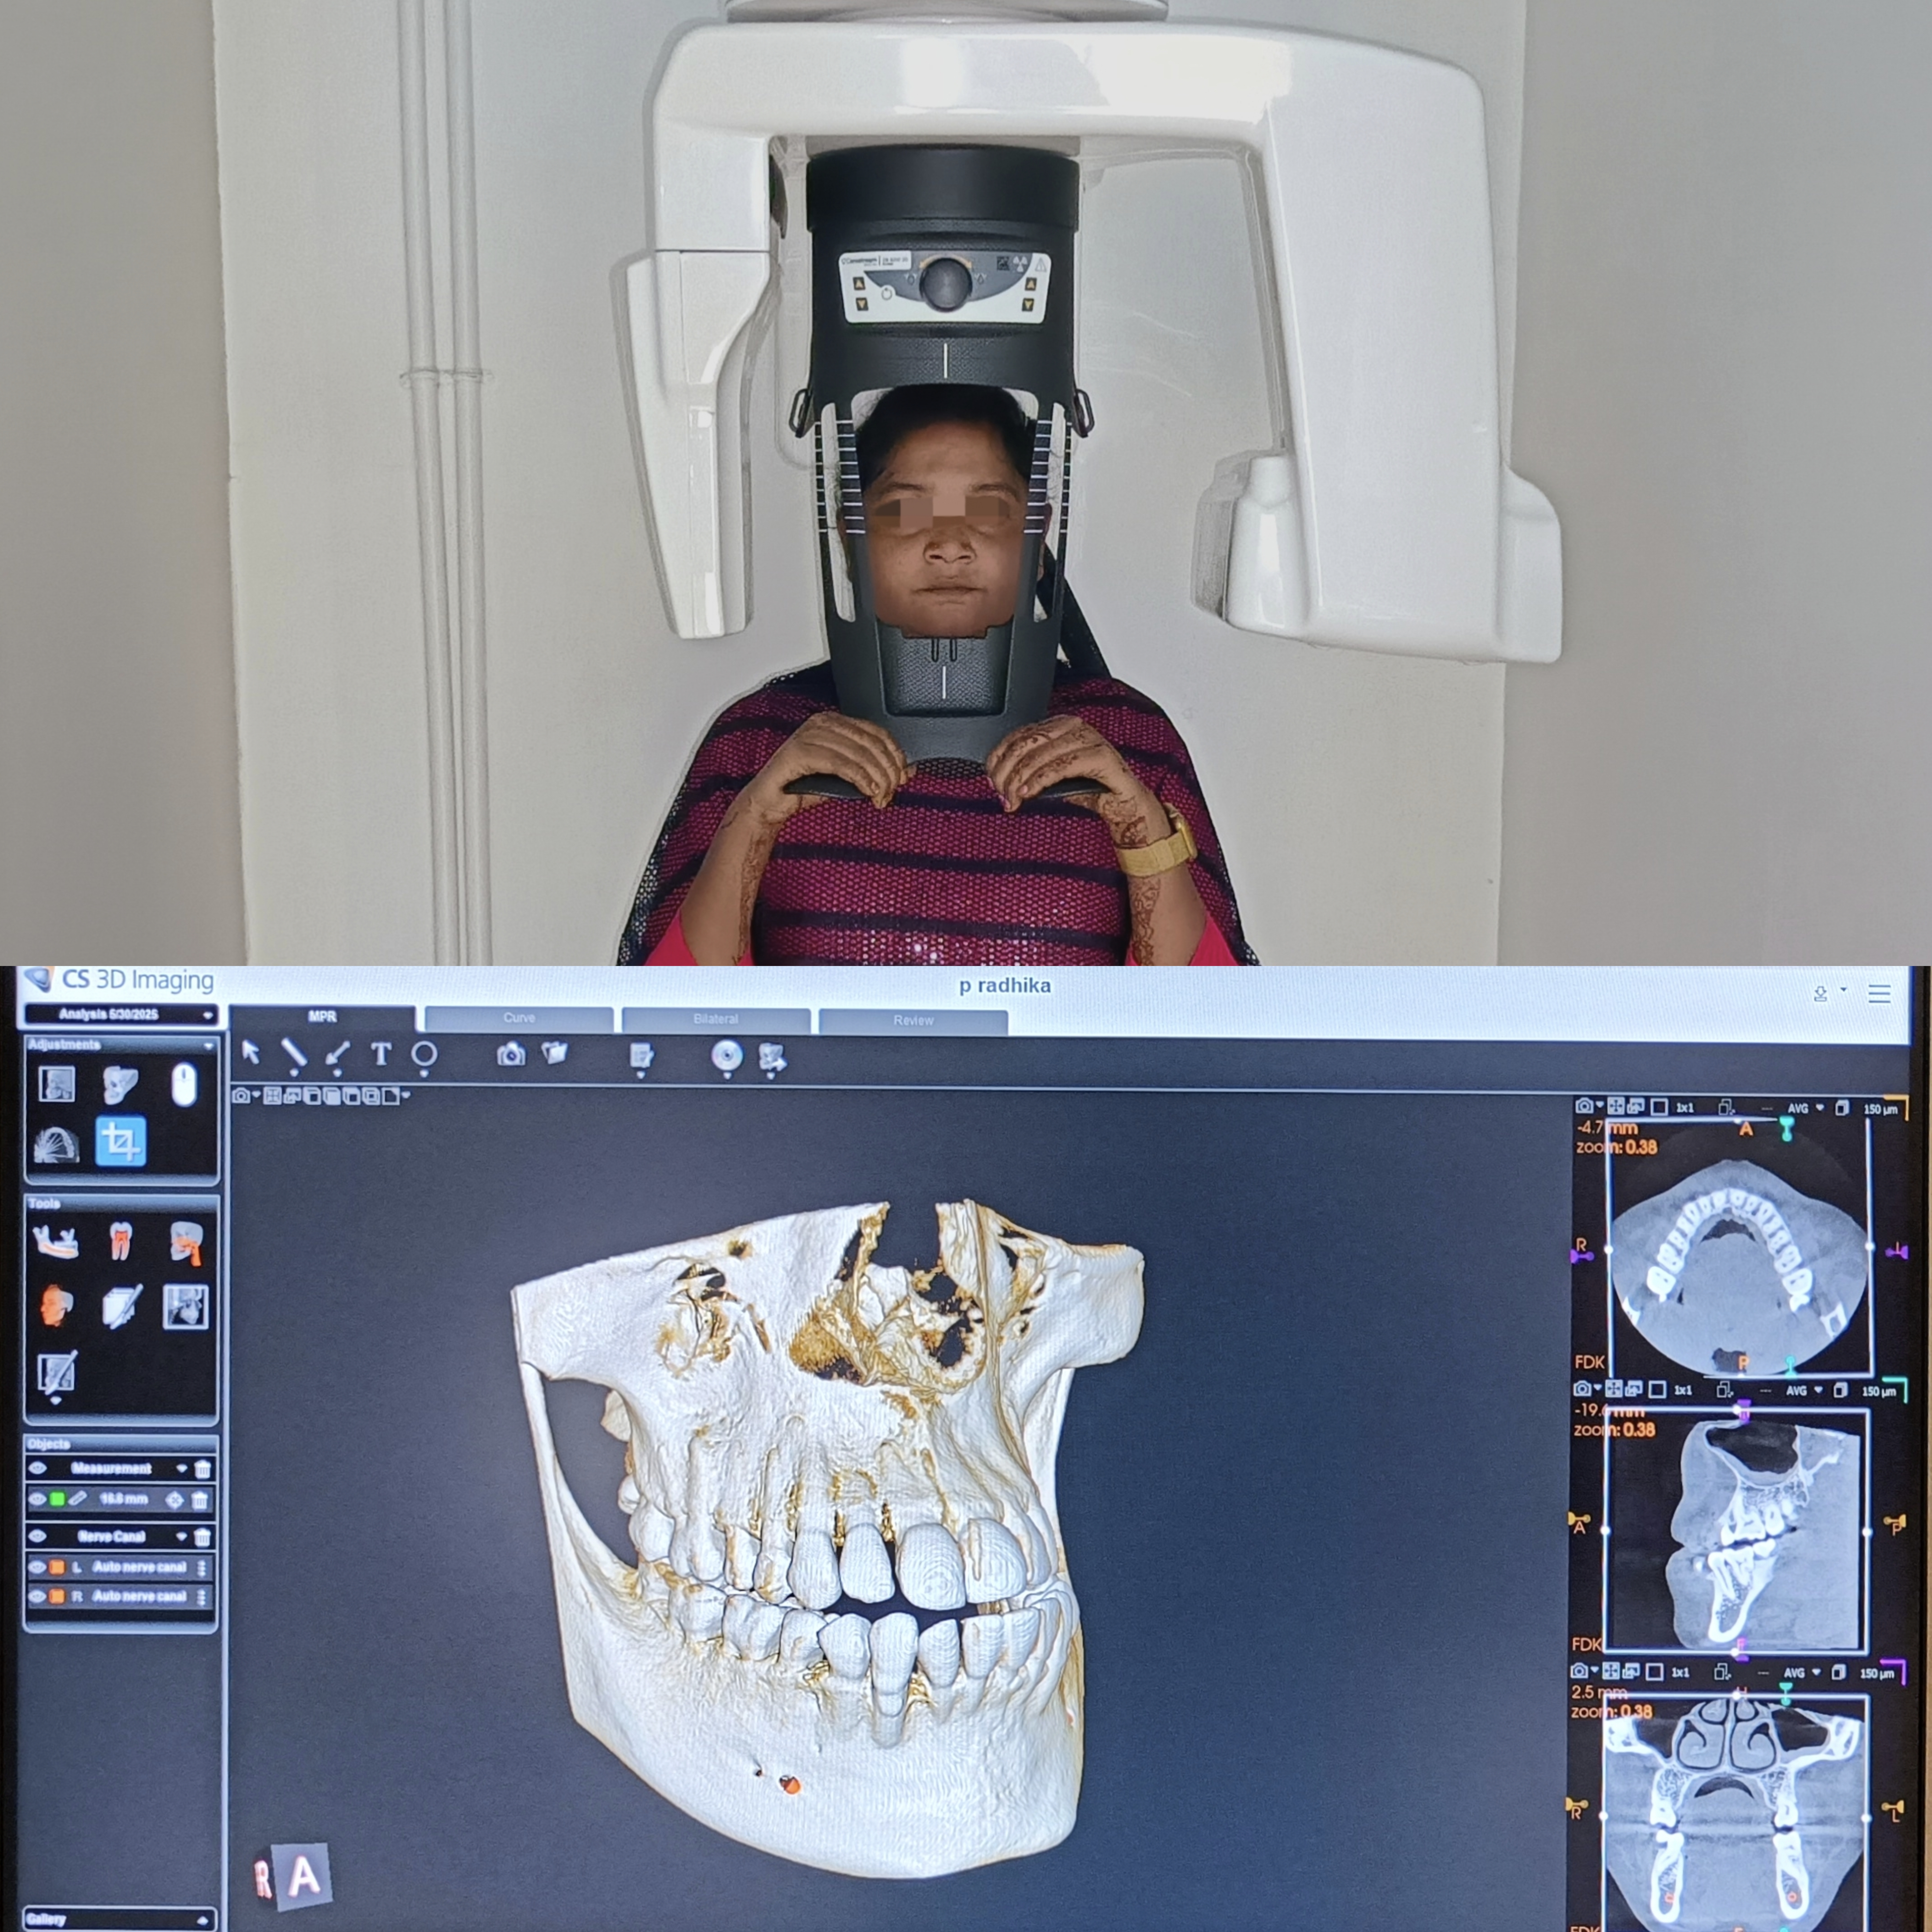Hide the Measurement object group
The image size is (1932, 1932).
[38, 1468]
